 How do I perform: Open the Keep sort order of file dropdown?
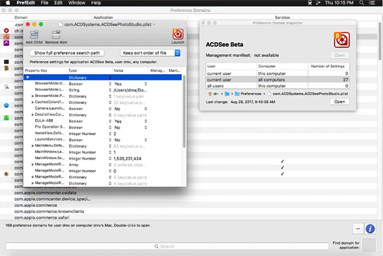pyautogui.click(x=150, y=53)
